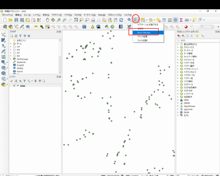
Task: Click the Pan Map to Selection icon
Action: (53, 20)
